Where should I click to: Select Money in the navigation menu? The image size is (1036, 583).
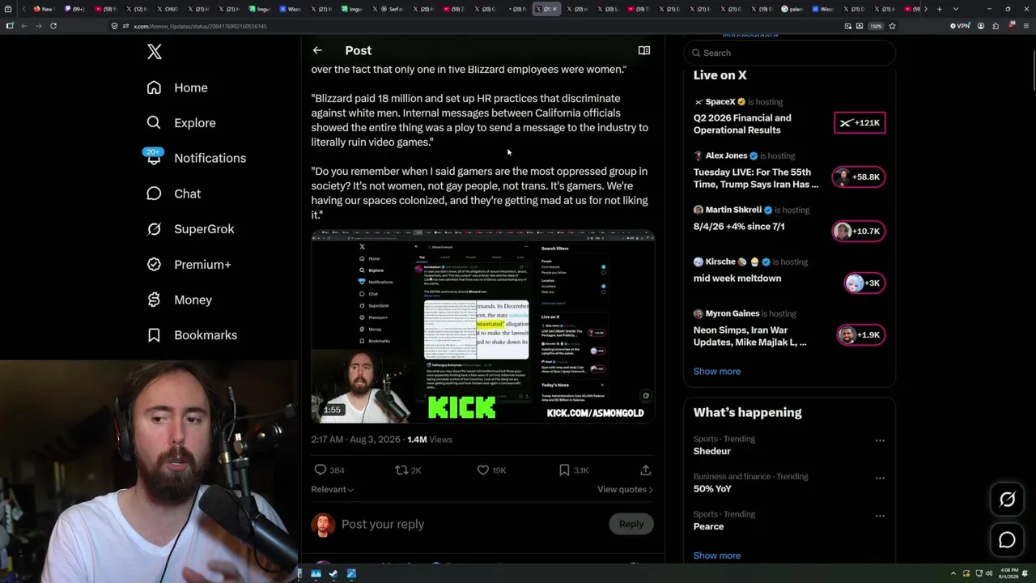point(193,300)
